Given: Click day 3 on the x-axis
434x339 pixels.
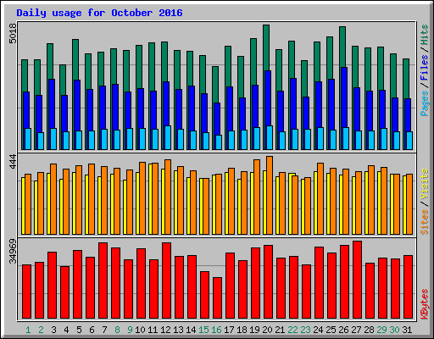Looking at the screenshot, I should (x=53, y=330).
